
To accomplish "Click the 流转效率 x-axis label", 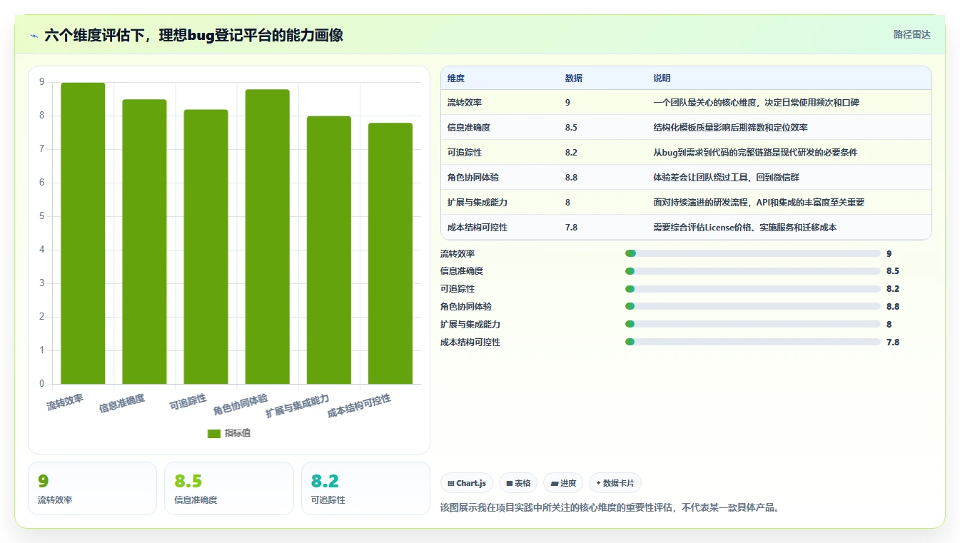I will tap(65, 402).
